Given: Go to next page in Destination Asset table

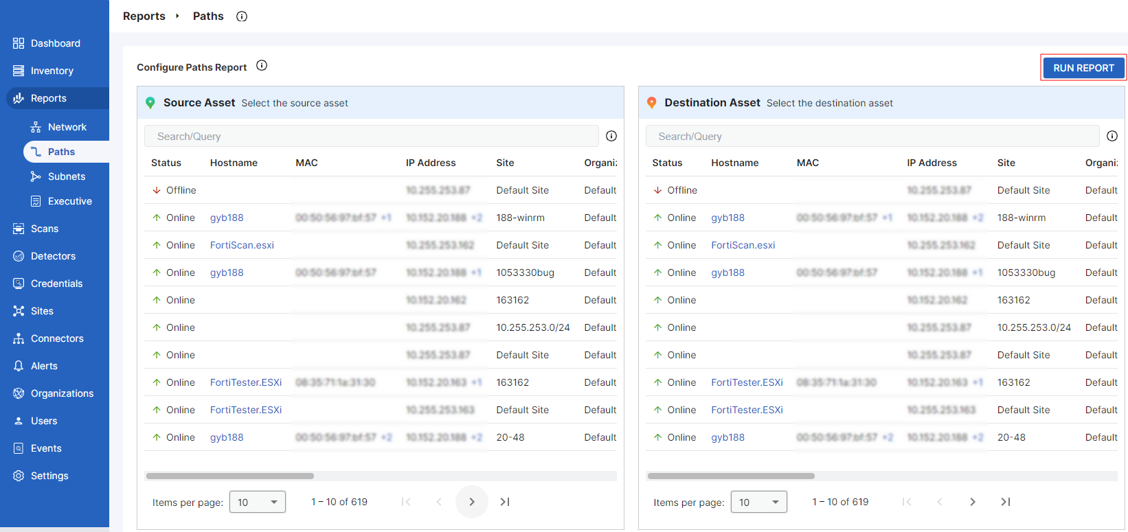Looking at the screenshot, I should (973, 502).
